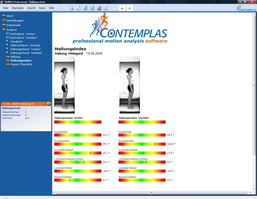Open Haltungscheck 'vorher' step
Viewport: 257px width, 199px height.
(x=25, y=49)
